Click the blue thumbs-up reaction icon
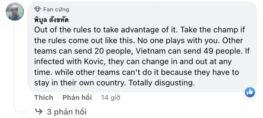The width and height of the screenshot is (263, 118). pyautogui.click(x=250, y=92)
